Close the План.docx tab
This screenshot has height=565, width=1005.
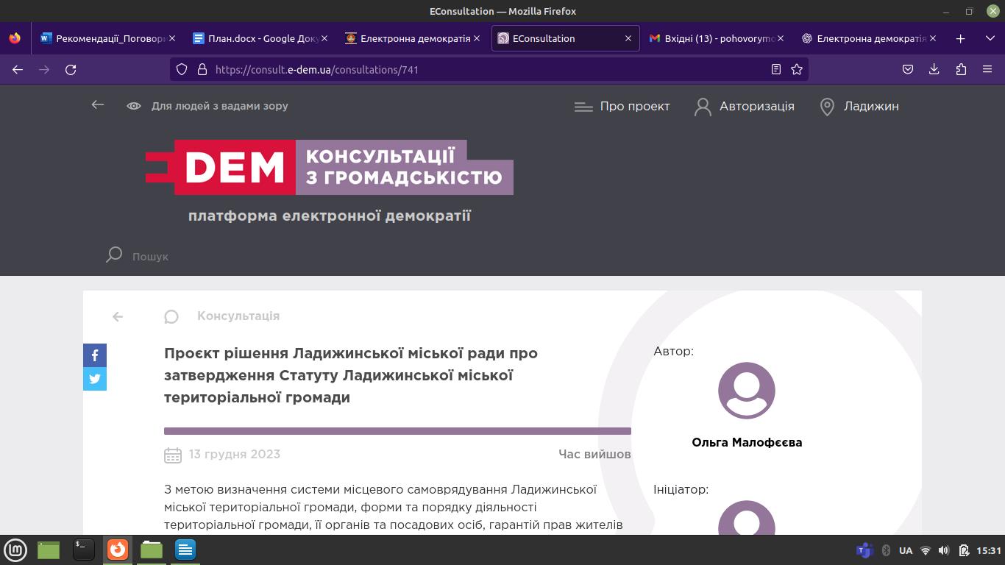click(x=324, y=38)
